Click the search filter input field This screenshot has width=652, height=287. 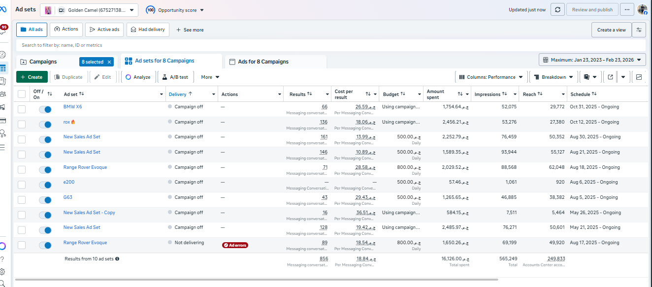coord(331,45)
